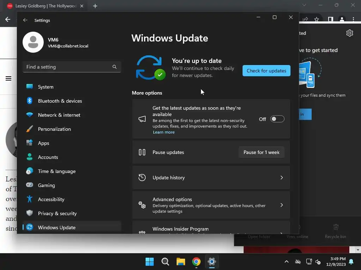Click the VM6 user avatar picture
Screen dimensions: 361x270
(x=33, y=42)
